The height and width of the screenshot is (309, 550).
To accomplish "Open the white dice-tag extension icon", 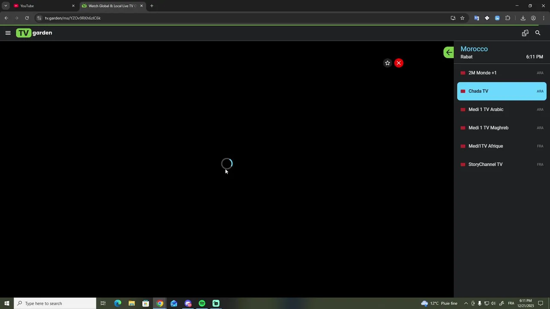I will coord(487,18).
